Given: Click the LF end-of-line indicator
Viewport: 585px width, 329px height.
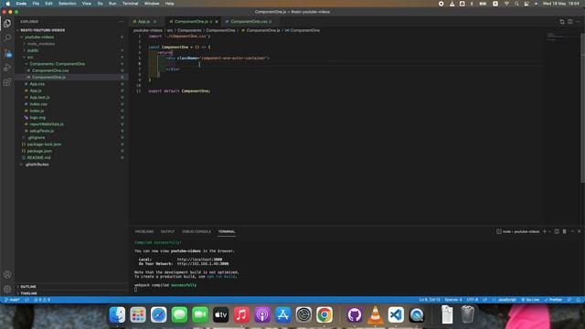Looking at the screenshot, I should point(484,300).
